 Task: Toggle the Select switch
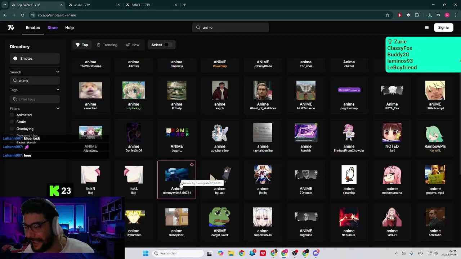168,45
